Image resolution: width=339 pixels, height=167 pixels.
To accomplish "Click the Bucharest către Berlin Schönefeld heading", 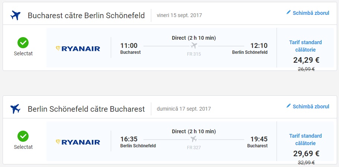I will coord(86,16).
